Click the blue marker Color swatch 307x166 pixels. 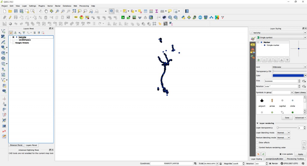288,75
